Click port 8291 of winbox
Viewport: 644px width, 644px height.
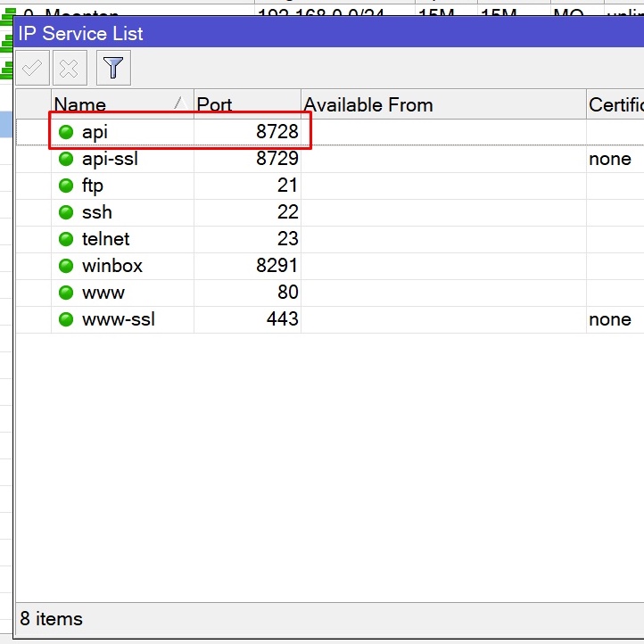pyautogui.click(x=277, y=266)
